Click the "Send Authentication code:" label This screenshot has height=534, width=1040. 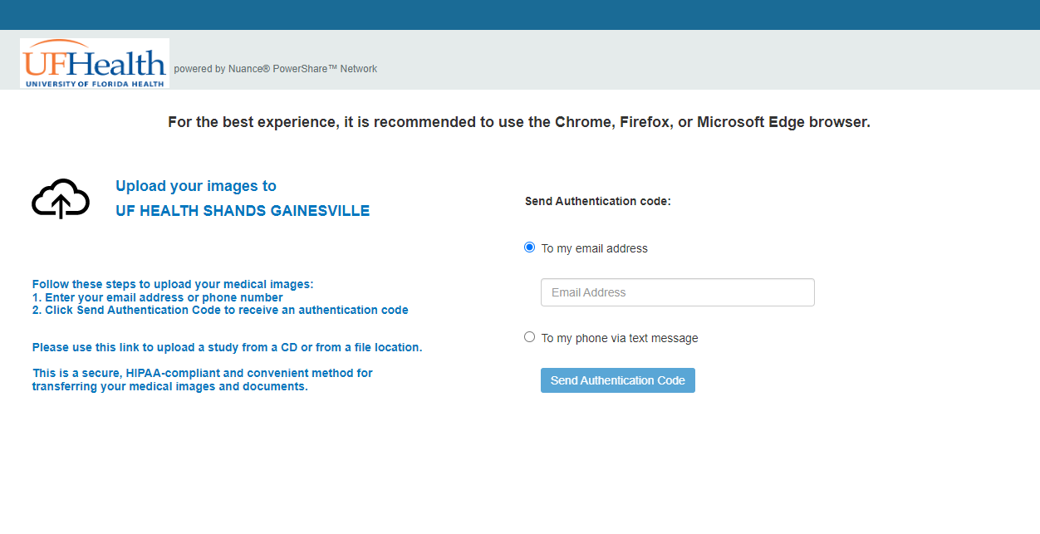pos(598,201)
